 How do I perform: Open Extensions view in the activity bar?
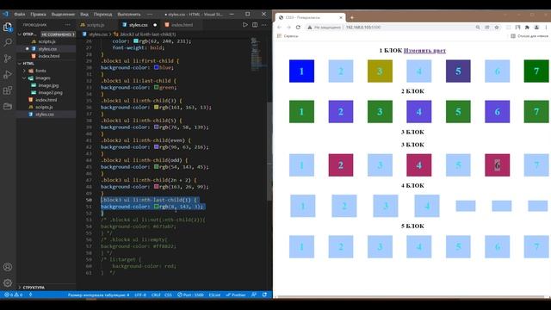[x=8, y=90]
